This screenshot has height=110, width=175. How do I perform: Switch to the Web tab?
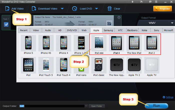(84, 30)
